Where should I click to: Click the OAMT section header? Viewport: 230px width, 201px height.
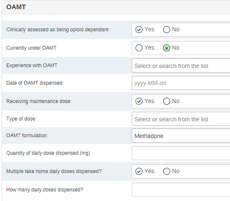(16, 7)
